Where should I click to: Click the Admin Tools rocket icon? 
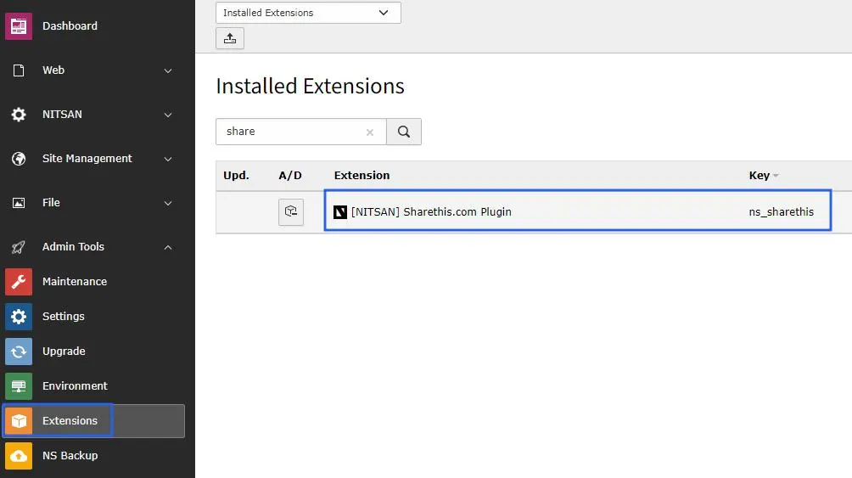[19, 247]
